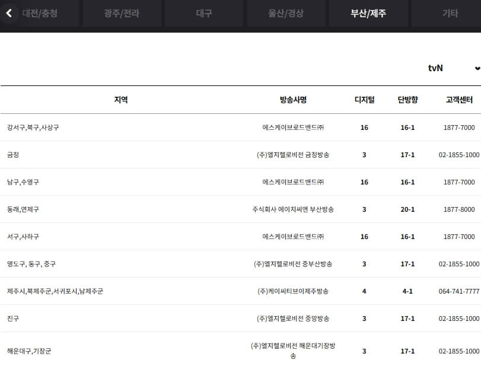481x366 pixels.
Task: Click the 고객센터 column header
Action: tap(459, 100)
